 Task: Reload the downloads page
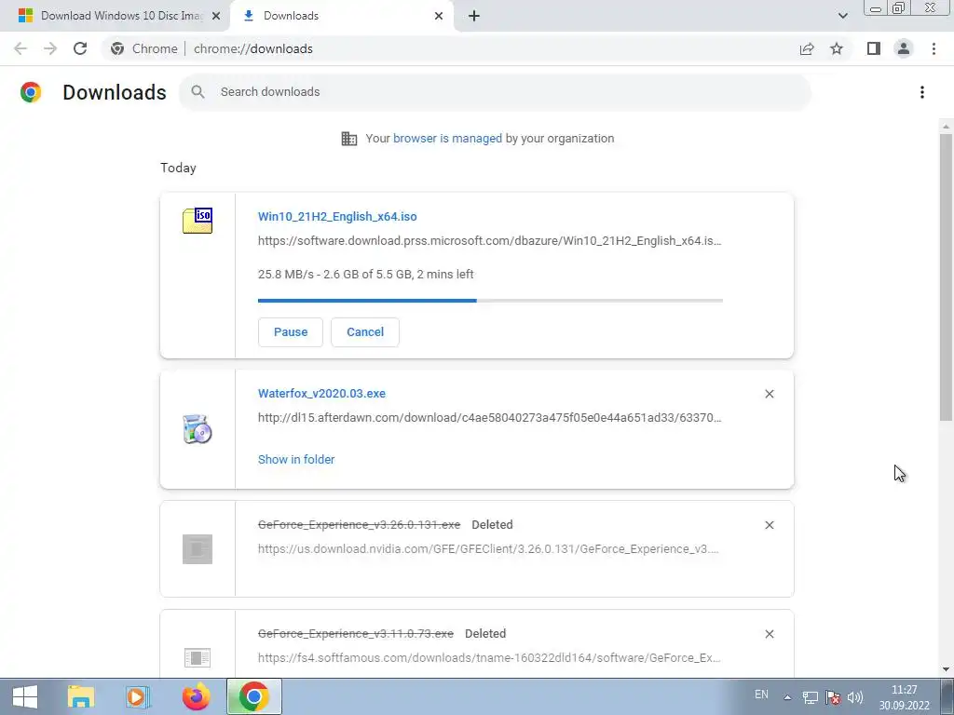coord(80,48)
